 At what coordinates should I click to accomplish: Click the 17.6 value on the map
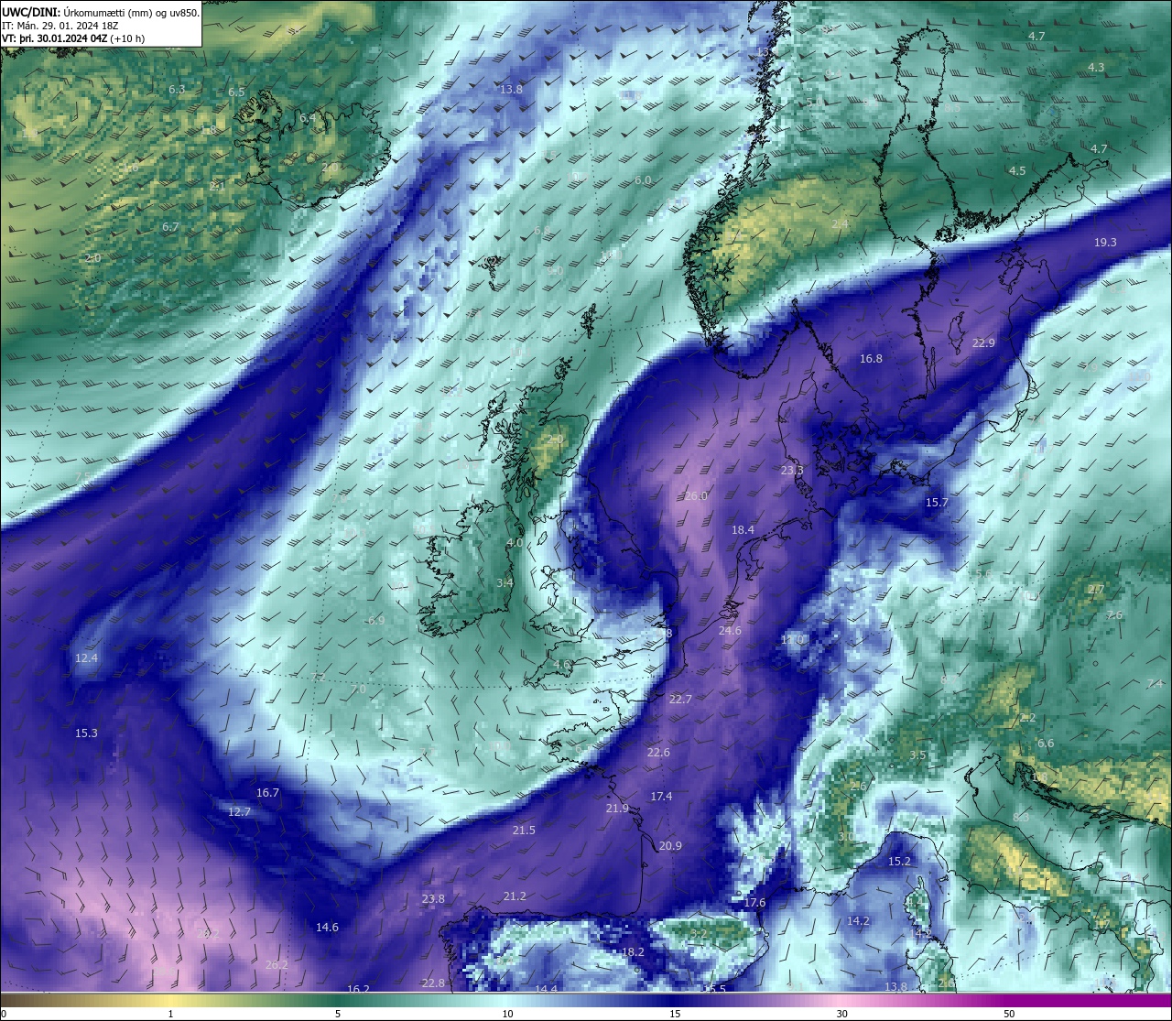point(754,903)
